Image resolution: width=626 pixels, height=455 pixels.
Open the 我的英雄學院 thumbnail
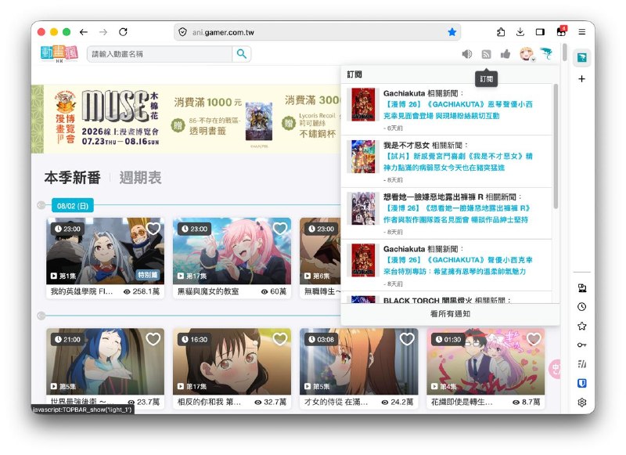[106, 251]
